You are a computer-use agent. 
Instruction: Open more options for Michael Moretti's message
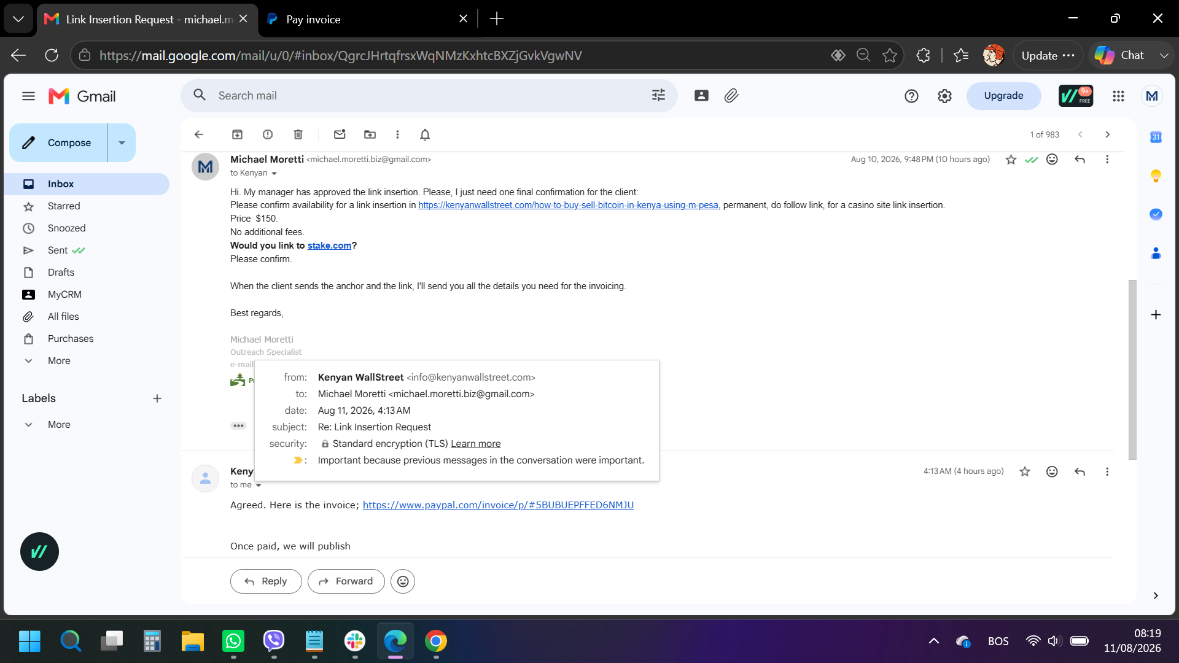click(1107, 160)
